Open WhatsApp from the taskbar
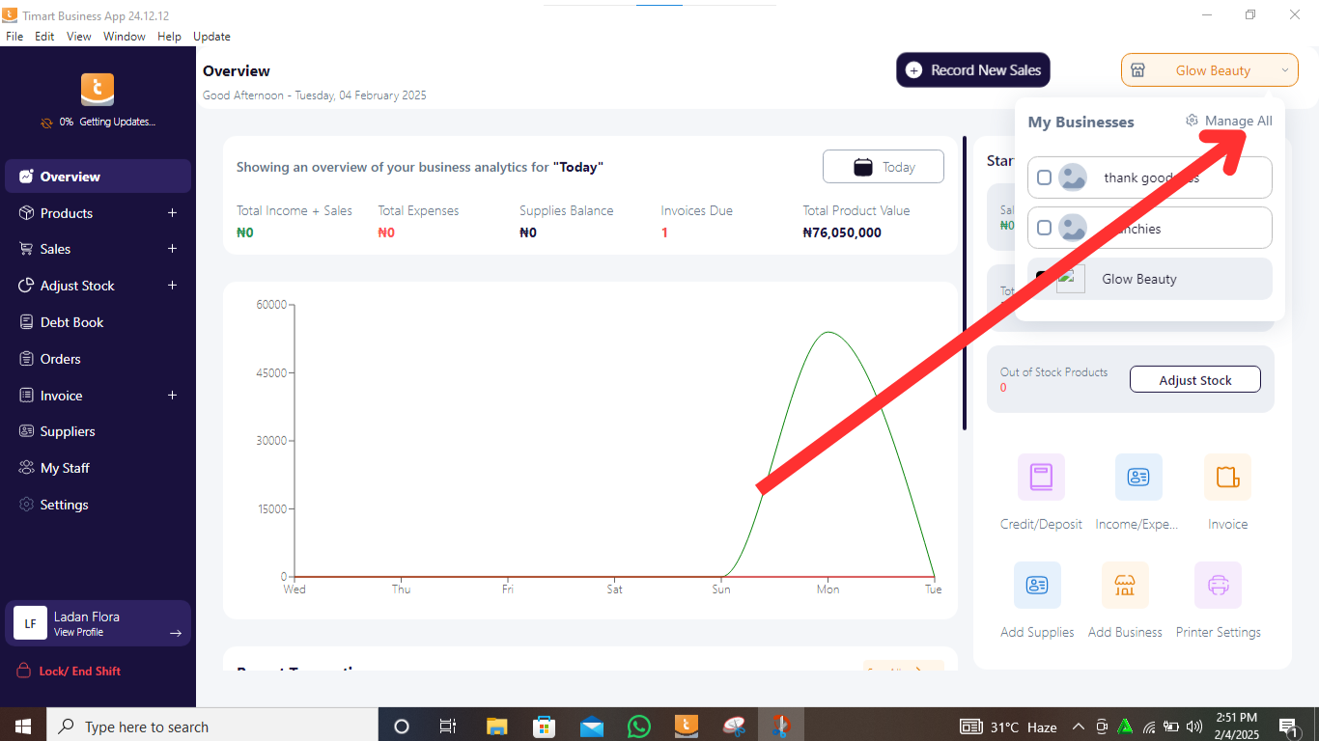This screenshot has height=741, width=1319. click(x=638, y=727)
